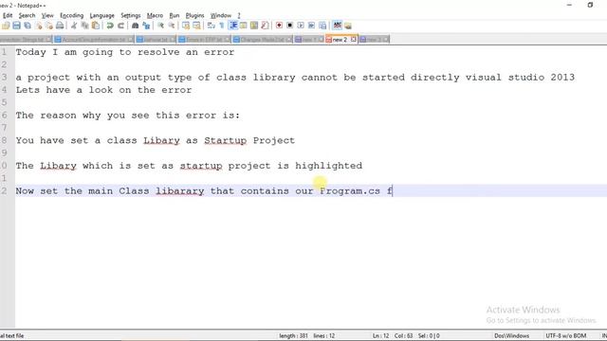Image resolution: width=607 pixels, height=341 pixels.
Task: Open the Edit menu
Action: click(x=8, y=15)
